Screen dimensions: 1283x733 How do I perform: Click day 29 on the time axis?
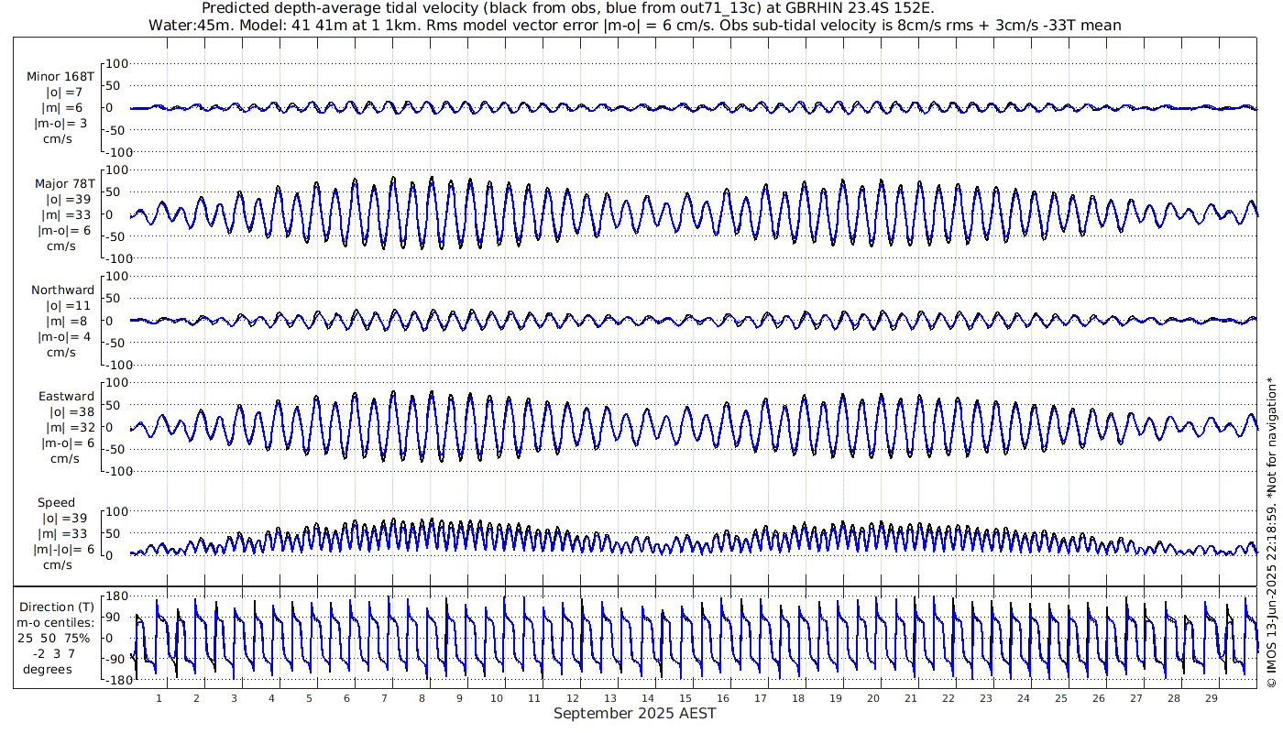click(x=1211, y=698)
